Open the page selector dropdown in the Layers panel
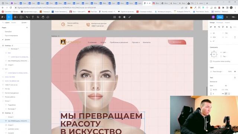The height and width of the screenshot is (134, 238). pos(25,22)
